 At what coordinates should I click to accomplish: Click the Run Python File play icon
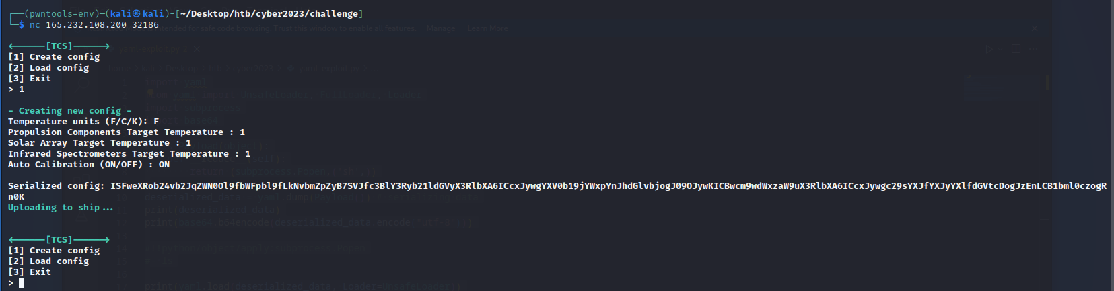(x=988, y=49)
